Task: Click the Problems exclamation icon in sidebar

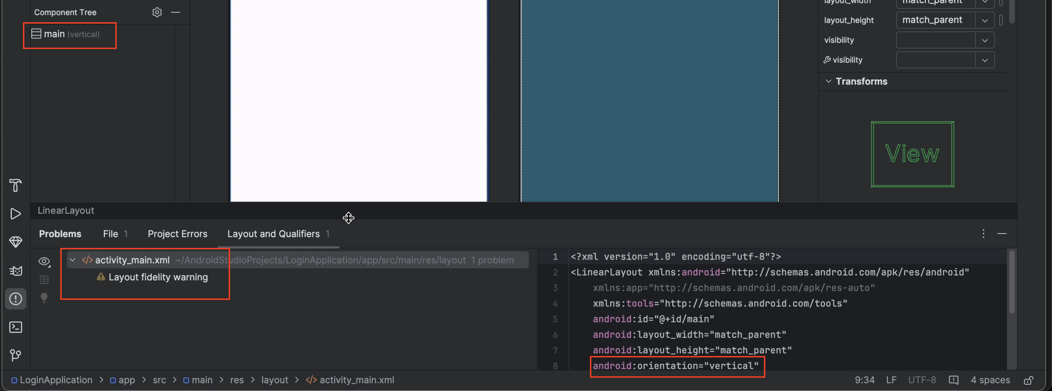Action: (16, 299)
